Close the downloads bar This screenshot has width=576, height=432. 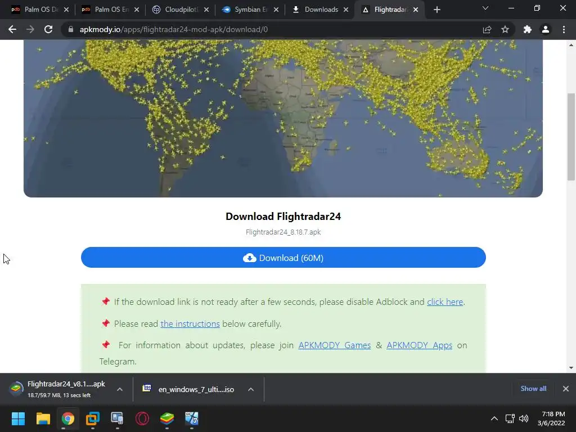click(x=566, y=389)
